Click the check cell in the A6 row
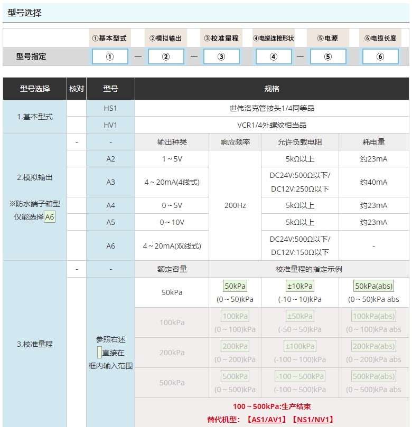 (x=77, y=245)
